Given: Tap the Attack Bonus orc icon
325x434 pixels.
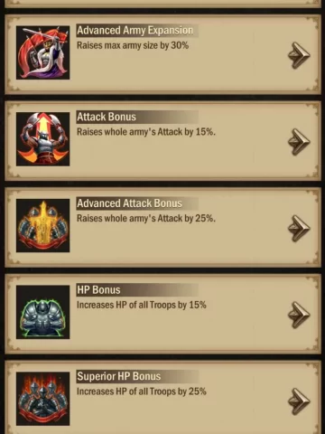Looking at the screenshot, I should pyautogui.click(x=43, y=139).
